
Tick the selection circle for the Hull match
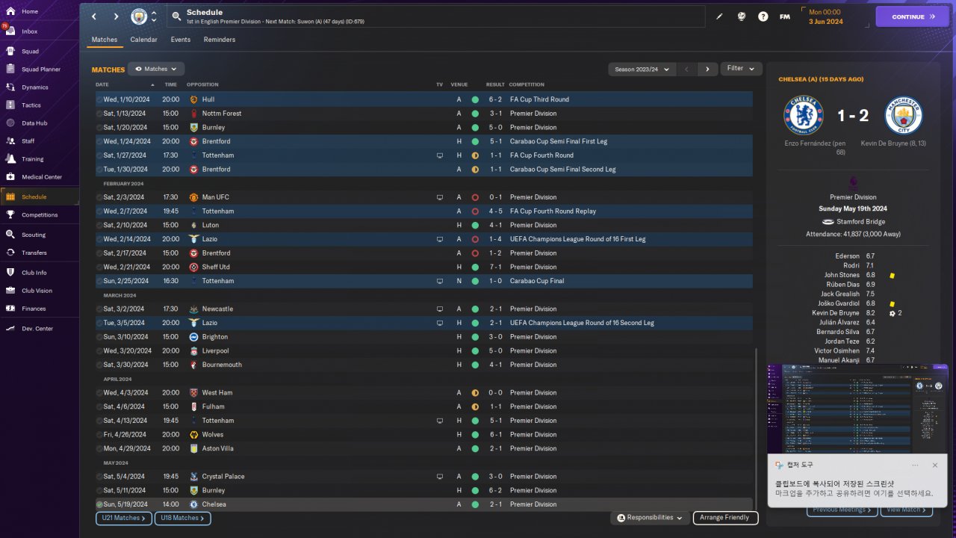tap(100, 99)
